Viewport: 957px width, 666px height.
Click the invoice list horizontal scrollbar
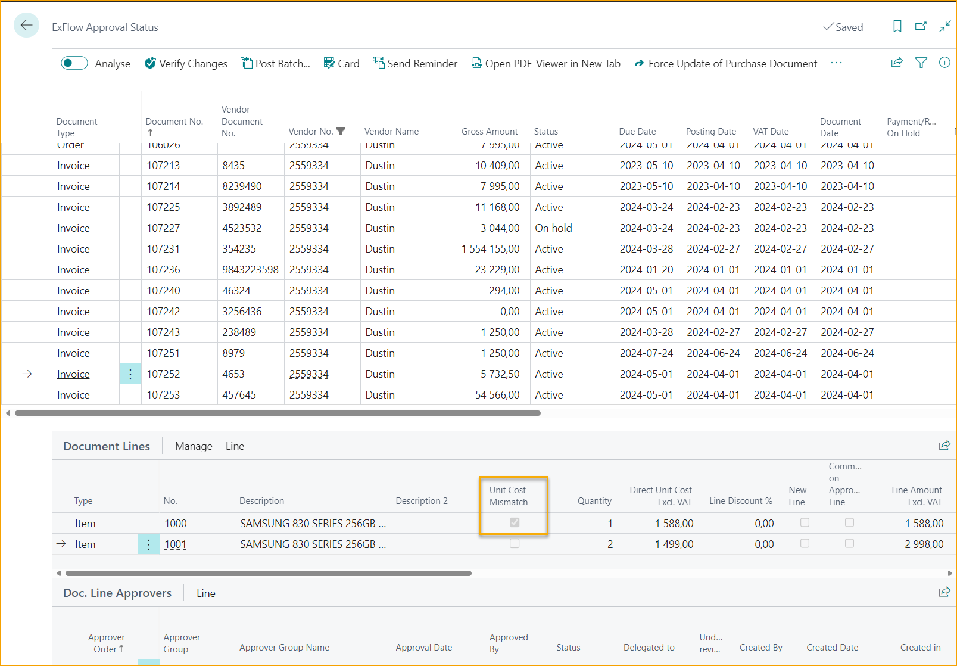point(278,413)
